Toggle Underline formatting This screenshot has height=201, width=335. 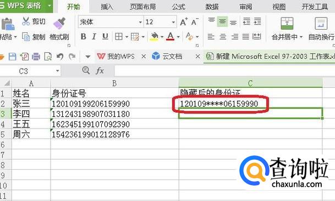[105, 37]
